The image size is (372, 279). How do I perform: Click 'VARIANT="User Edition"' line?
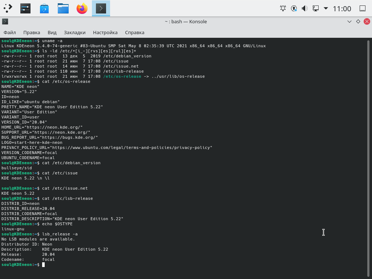pyautogui.click(x=29, y=112)
